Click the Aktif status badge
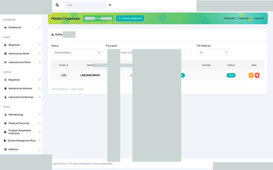This screenshot has height=170, width=273. click(231, 75)
